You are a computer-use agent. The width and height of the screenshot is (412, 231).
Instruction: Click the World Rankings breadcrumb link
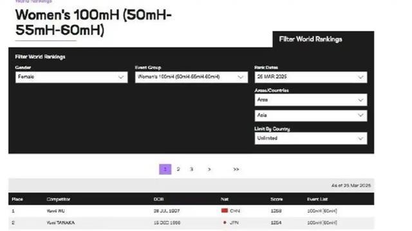(33, 1)
